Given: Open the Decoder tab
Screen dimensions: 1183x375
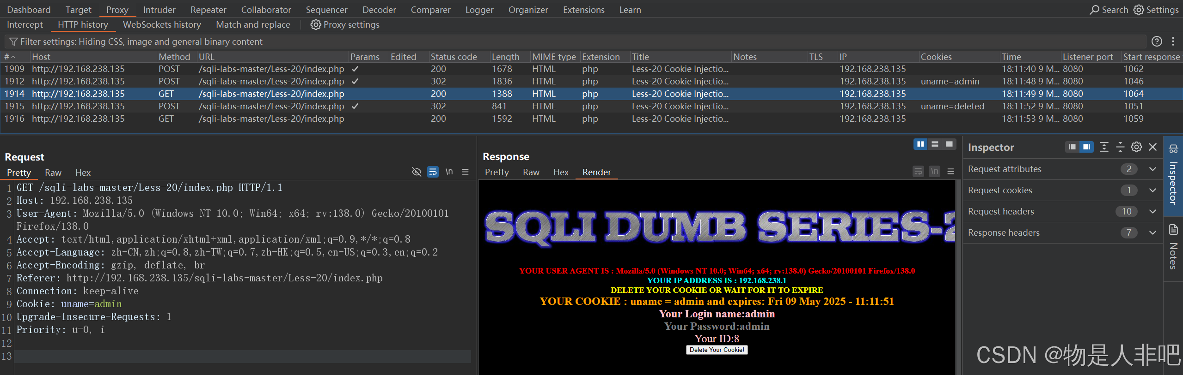Looking at the screenshot, I should coord(379,10).
